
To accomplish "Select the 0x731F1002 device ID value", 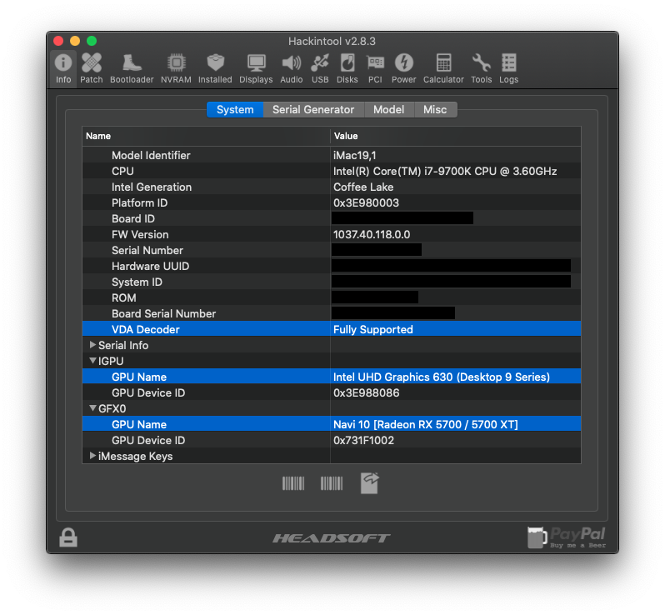I will [x=363, y=440].
